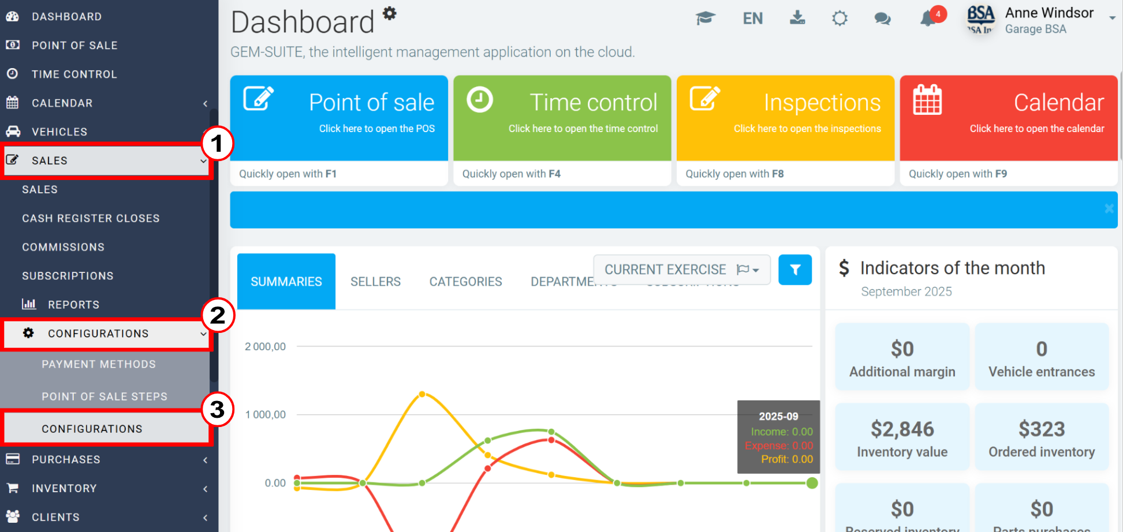Screen dimensions: 1123x532
Task: Click the BSA garage logo avatar
Action: tap(980, 20)
